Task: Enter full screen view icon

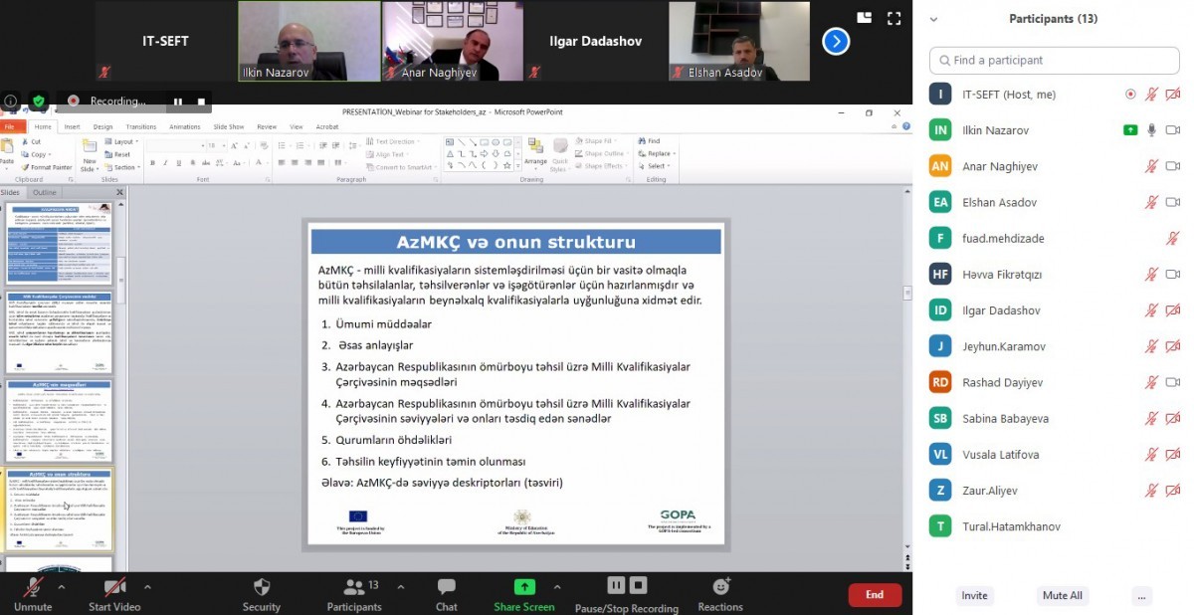Action: pos(894,18)
